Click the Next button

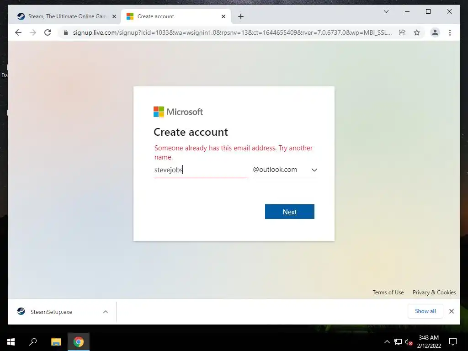[x=289, y=212]
